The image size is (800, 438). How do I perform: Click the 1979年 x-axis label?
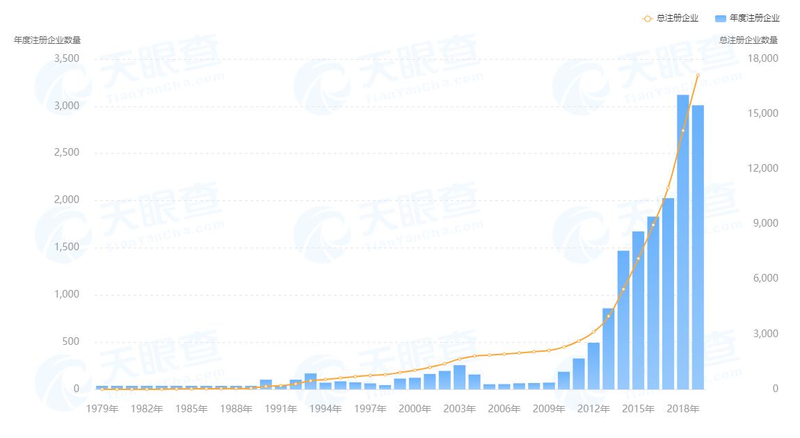point(102,409)
